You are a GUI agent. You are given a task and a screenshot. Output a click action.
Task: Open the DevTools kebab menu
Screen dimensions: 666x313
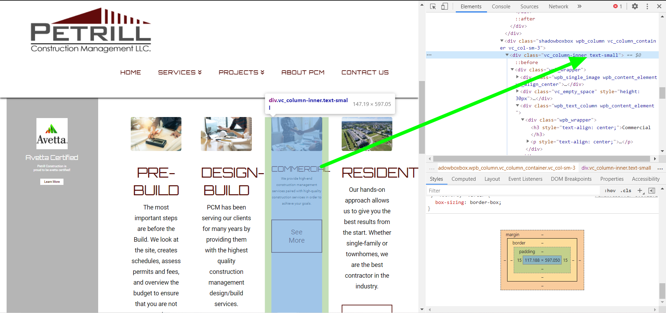pos(647,6)
